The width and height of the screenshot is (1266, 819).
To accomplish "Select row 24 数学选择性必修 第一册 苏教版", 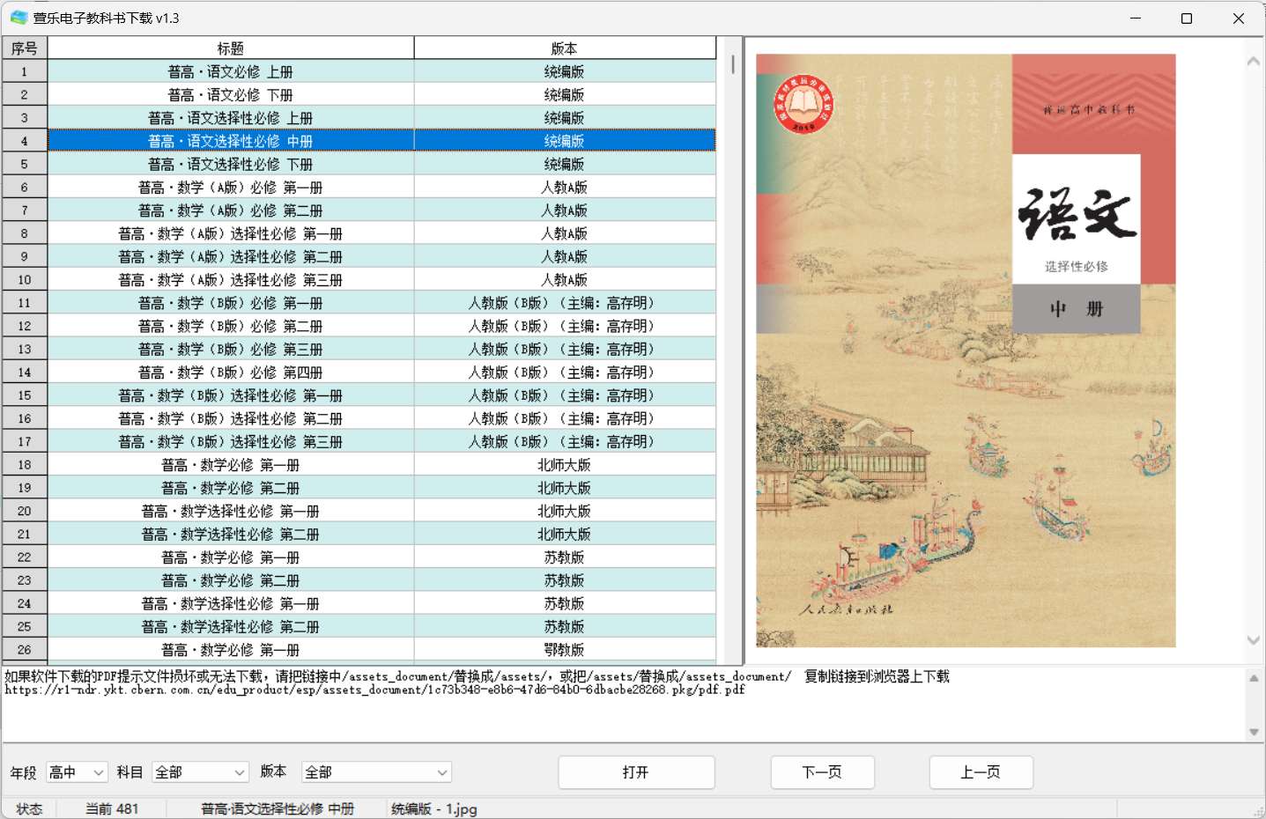I will (381, 603).
